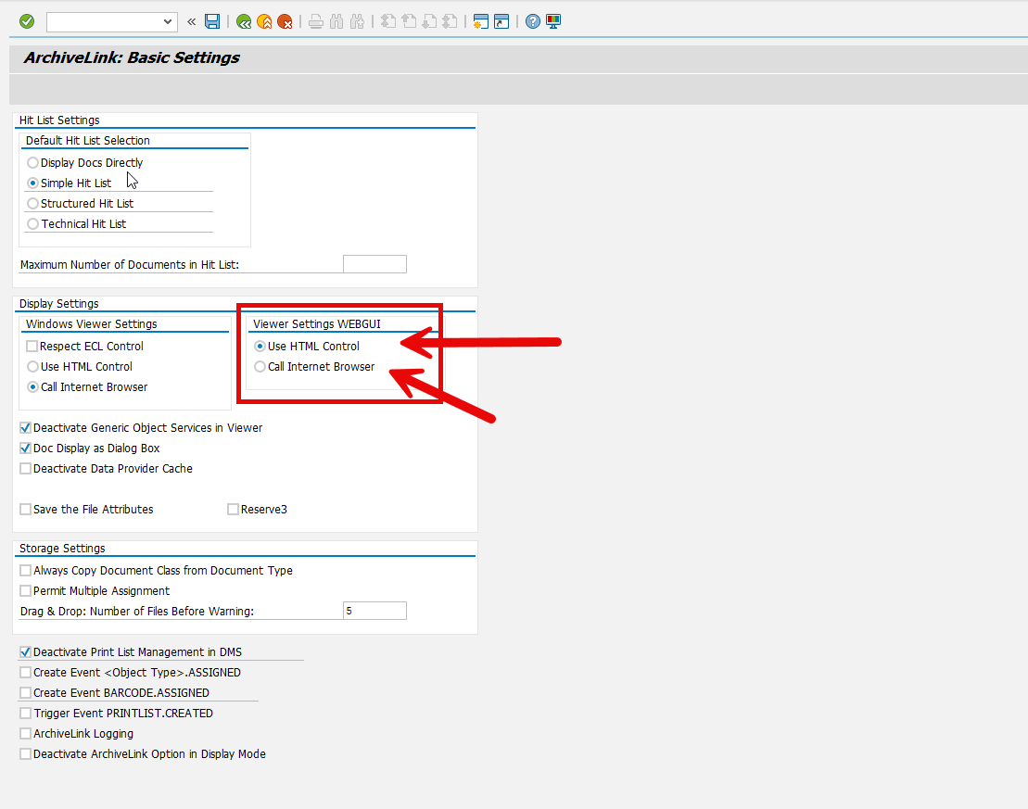1028x809 pixels.
Task: Enable Always Copy Document Class from Document Type
Action: (26, 570)
